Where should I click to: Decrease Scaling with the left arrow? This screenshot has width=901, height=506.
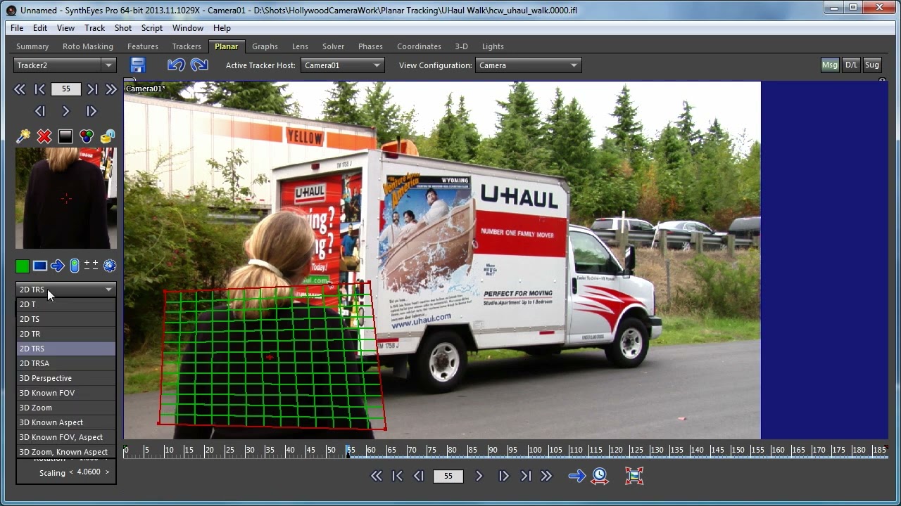(71, 472)
